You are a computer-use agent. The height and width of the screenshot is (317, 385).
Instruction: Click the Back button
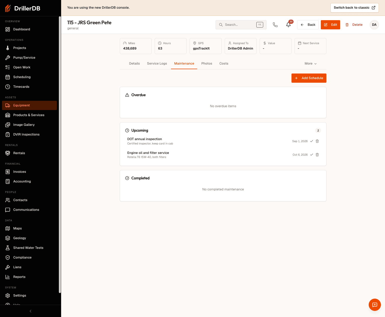308,25
